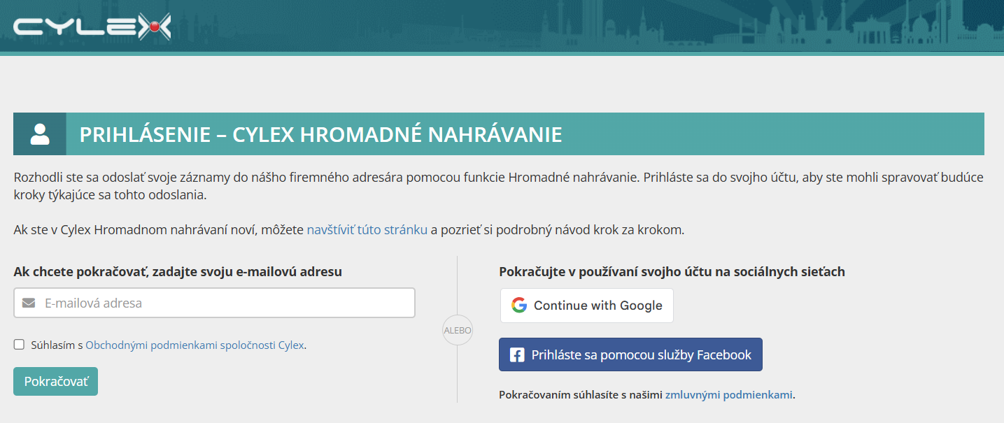
Task: Open the Cylex logo homepage
Action: pos(92,27)
